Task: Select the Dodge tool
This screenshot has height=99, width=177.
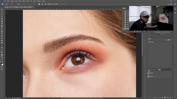Action: [2, 43]
